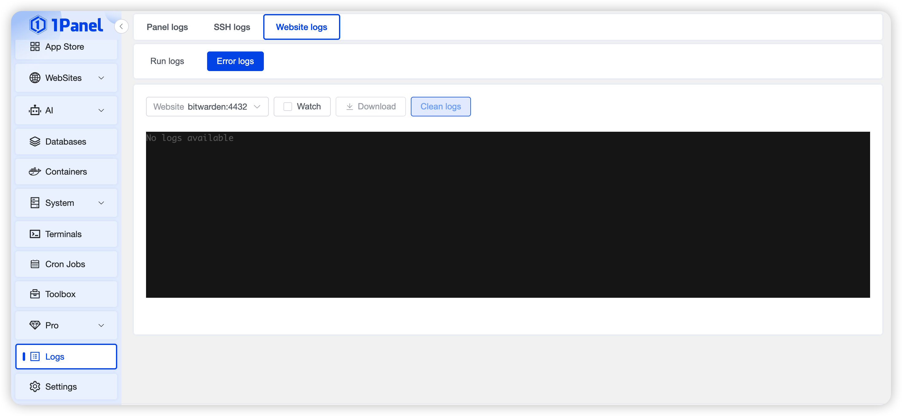Click the Toolbox briefcase icon

35,294
